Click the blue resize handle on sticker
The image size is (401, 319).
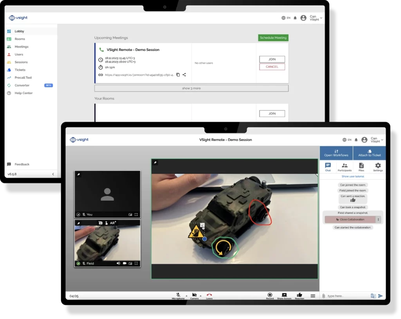click(204, 239)
